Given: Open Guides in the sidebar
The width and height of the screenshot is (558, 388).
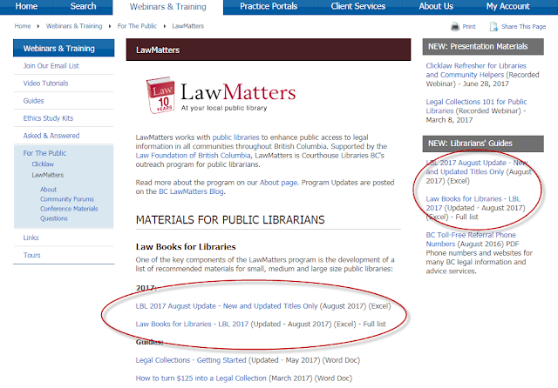Looking at the screenshot, I should [x=33, y=100].
